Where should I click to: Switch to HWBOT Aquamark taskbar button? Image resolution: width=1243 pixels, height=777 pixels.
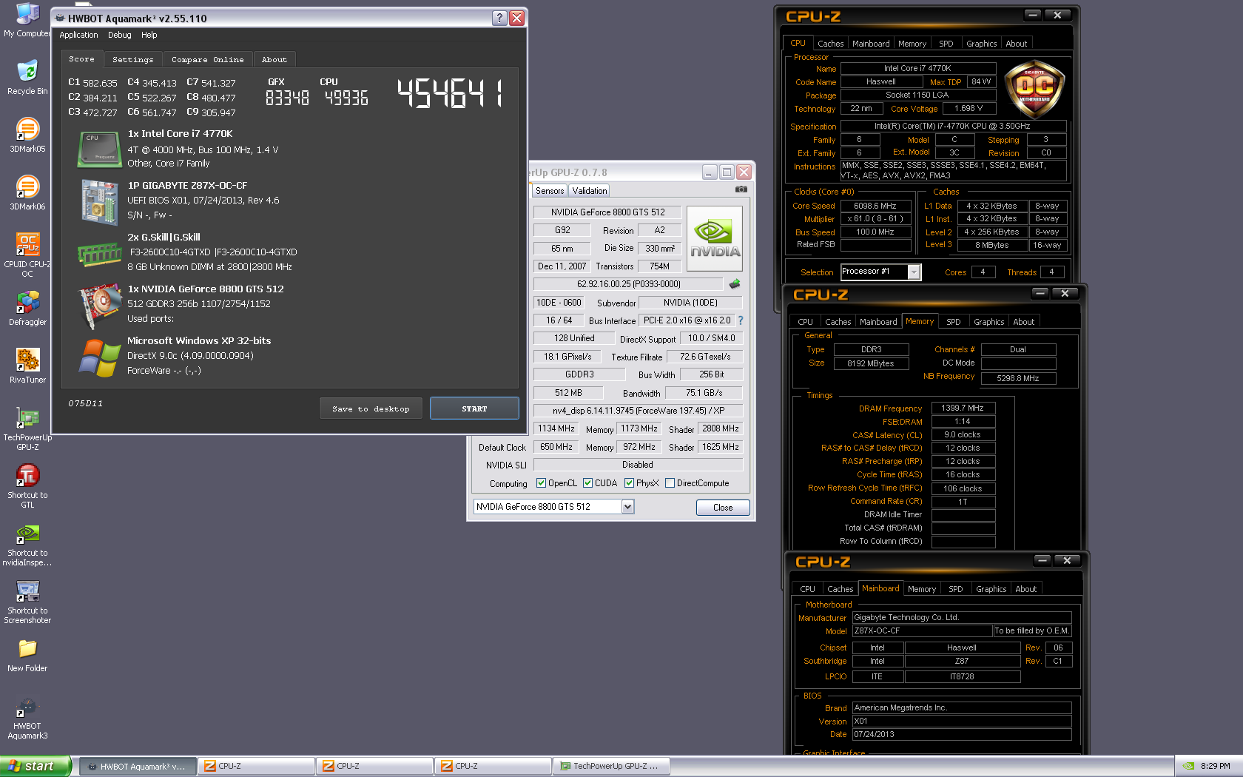click(x=138, y=766)
